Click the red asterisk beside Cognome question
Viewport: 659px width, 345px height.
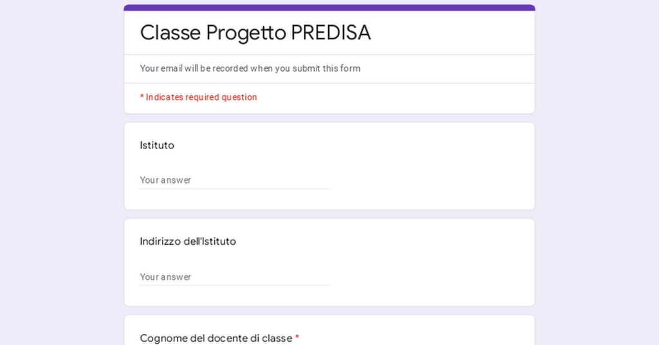point(297,338)
